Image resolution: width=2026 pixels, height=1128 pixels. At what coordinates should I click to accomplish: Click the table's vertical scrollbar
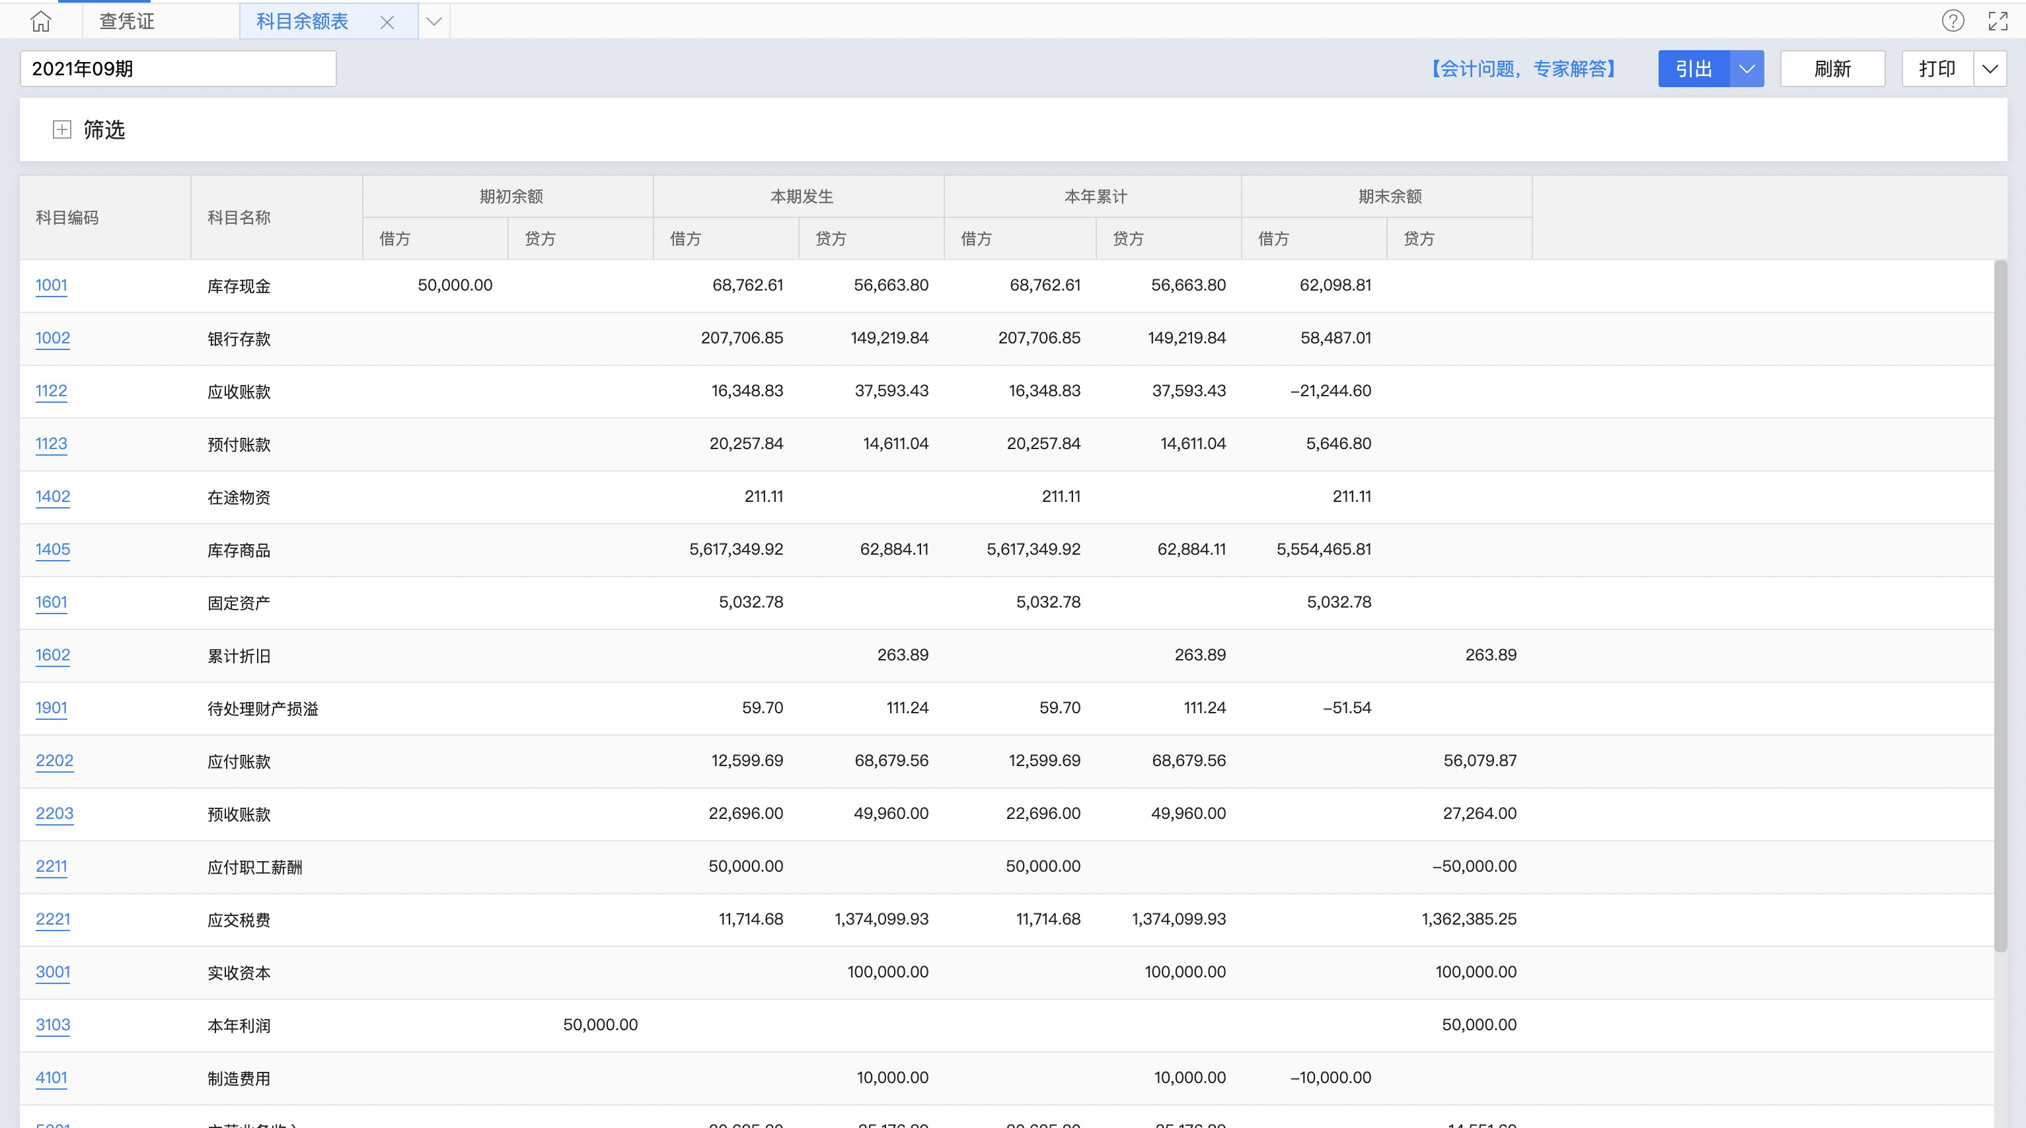pyautogui.click(x=2000, y=605)
